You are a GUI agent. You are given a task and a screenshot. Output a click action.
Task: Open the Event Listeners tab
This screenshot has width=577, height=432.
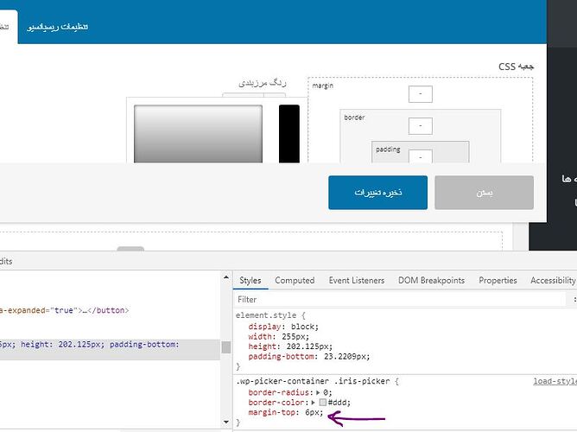[x=357, y=281]
